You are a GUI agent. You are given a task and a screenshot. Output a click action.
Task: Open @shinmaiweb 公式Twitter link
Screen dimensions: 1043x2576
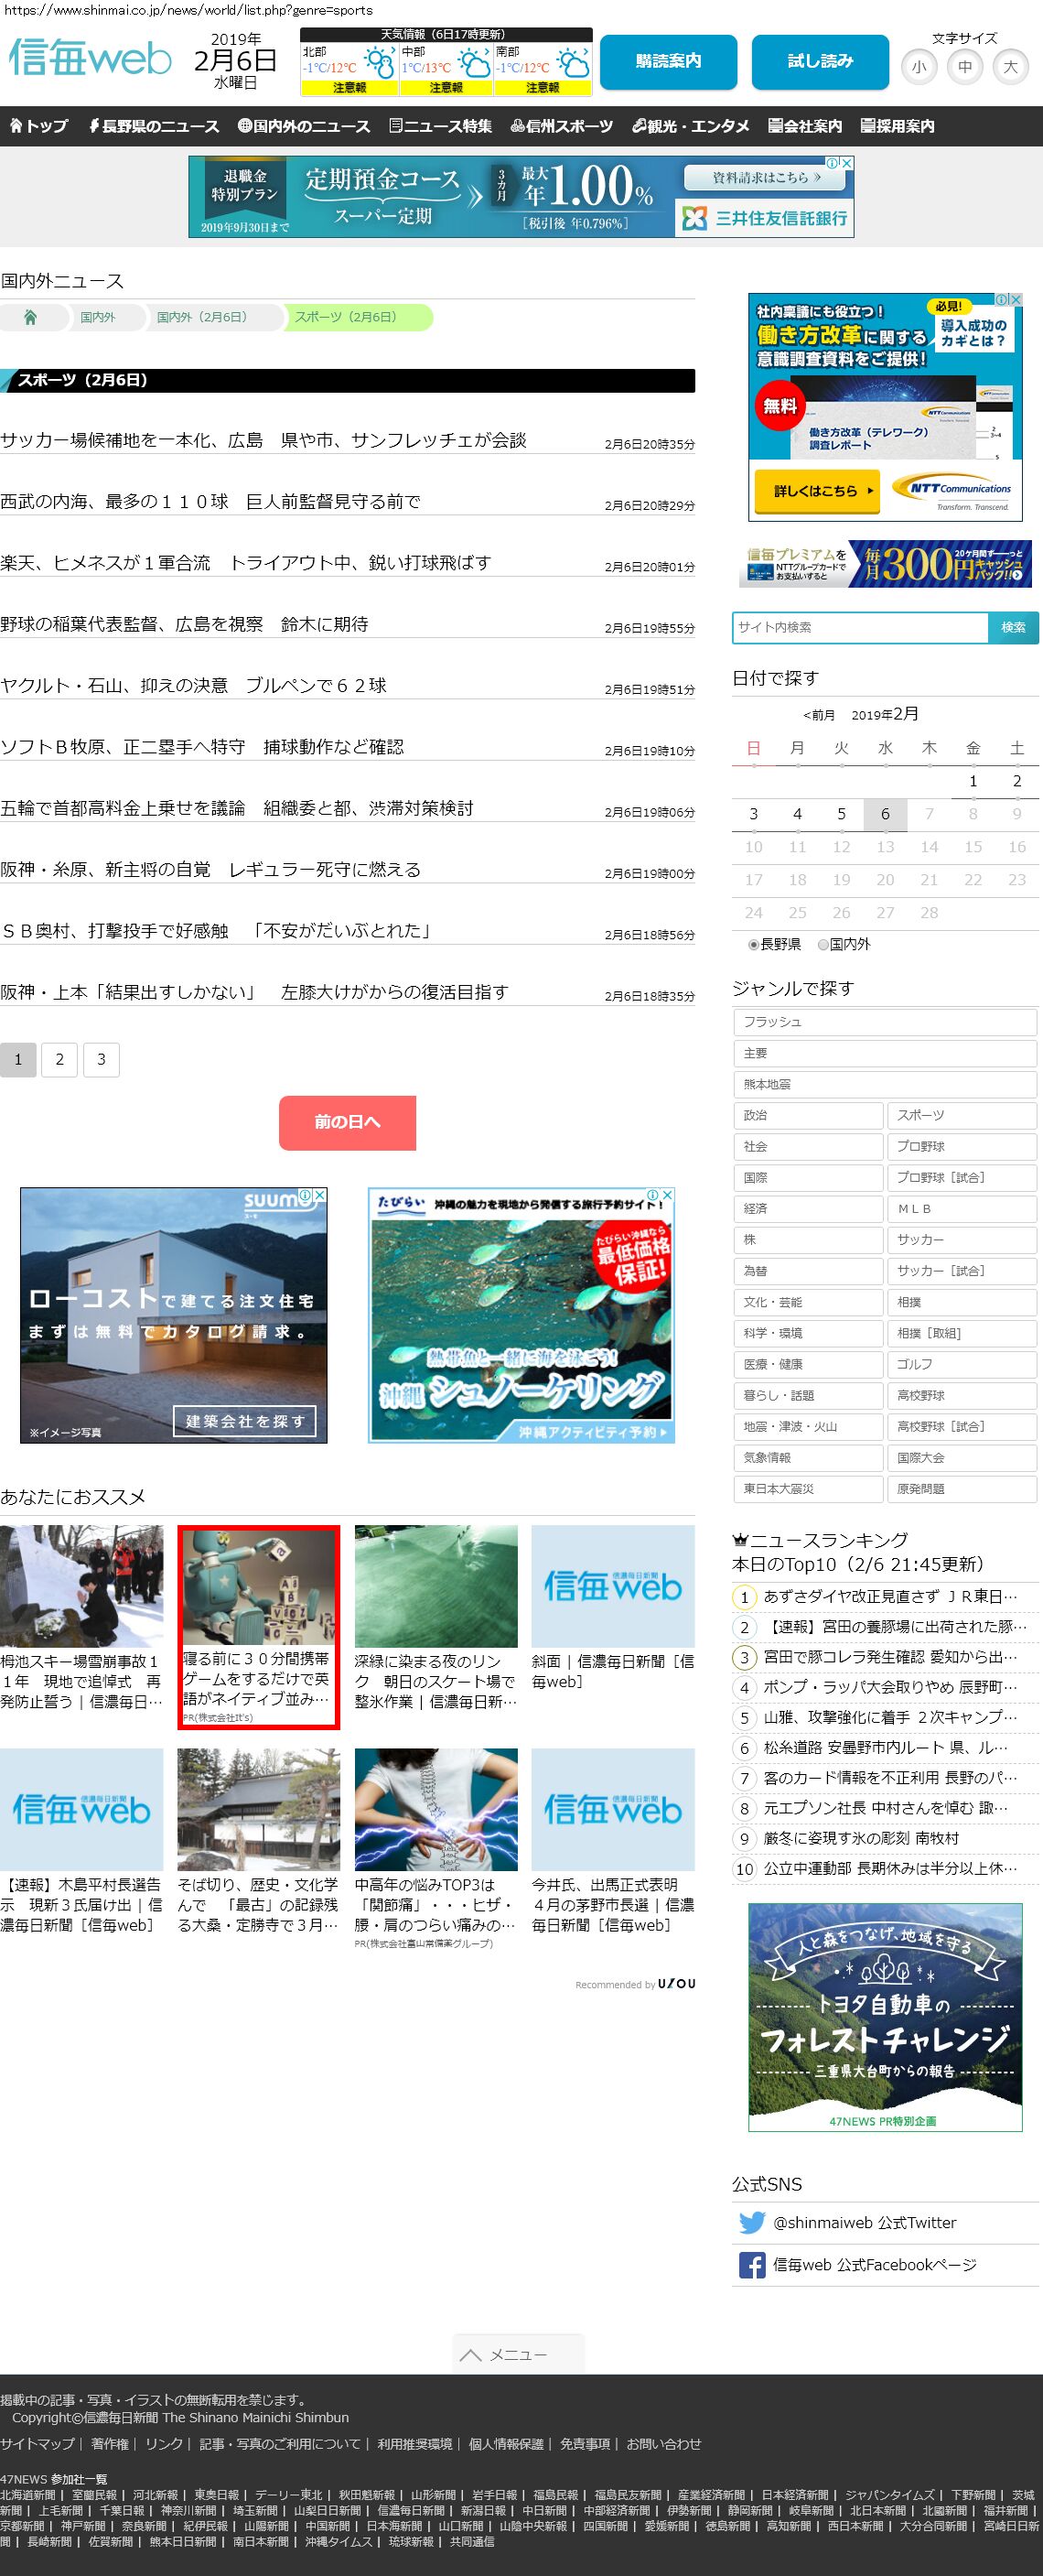tap(865, 2222)
